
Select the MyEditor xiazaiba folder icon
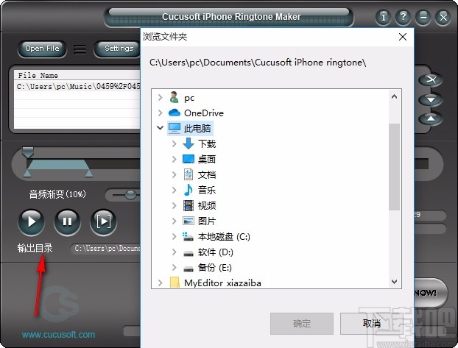point(175,283)
